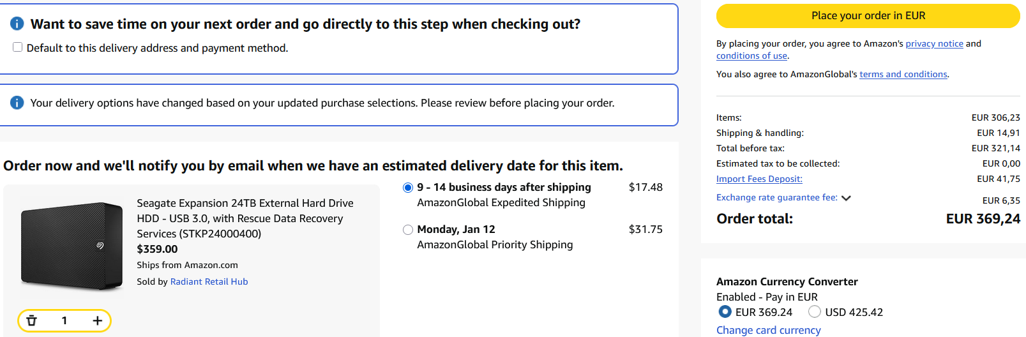Click Change card currency link
This screenshot has height=337, width=1026.
pyautogui.click(x=768, y=330)
